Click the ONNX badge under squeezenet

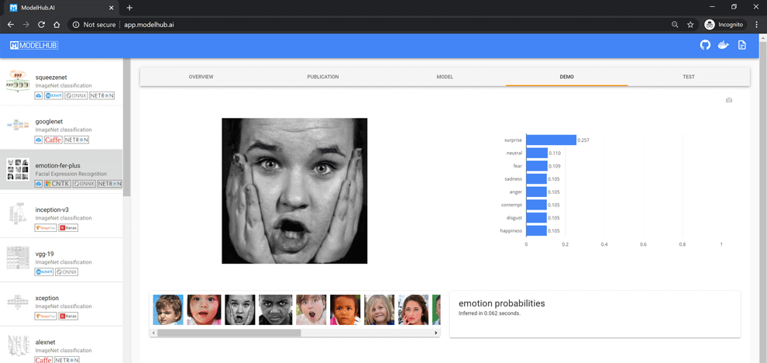tap(76, 95)
